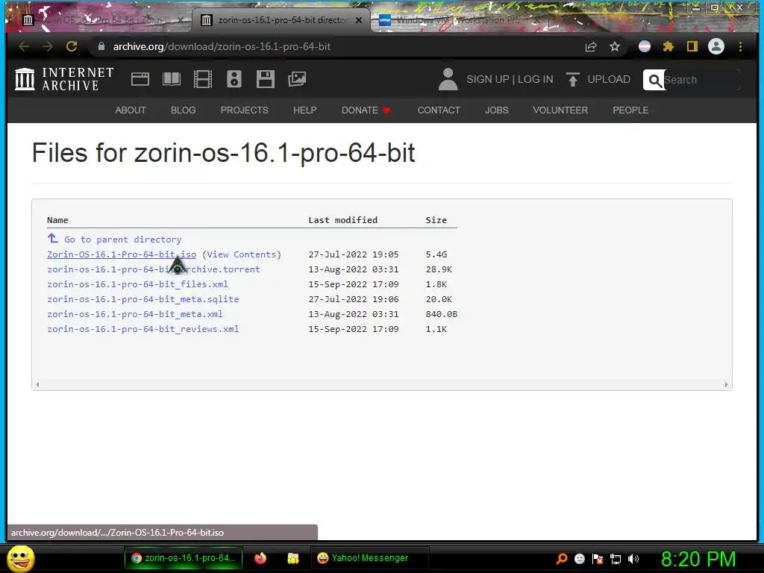
Task: Click the UPLOAD link
Action: click(609, 79)
